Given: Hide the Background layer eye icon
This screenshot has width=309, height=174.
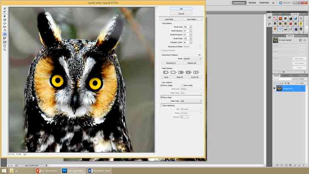Looking at the screenshot, I should [x=274, y=88].
